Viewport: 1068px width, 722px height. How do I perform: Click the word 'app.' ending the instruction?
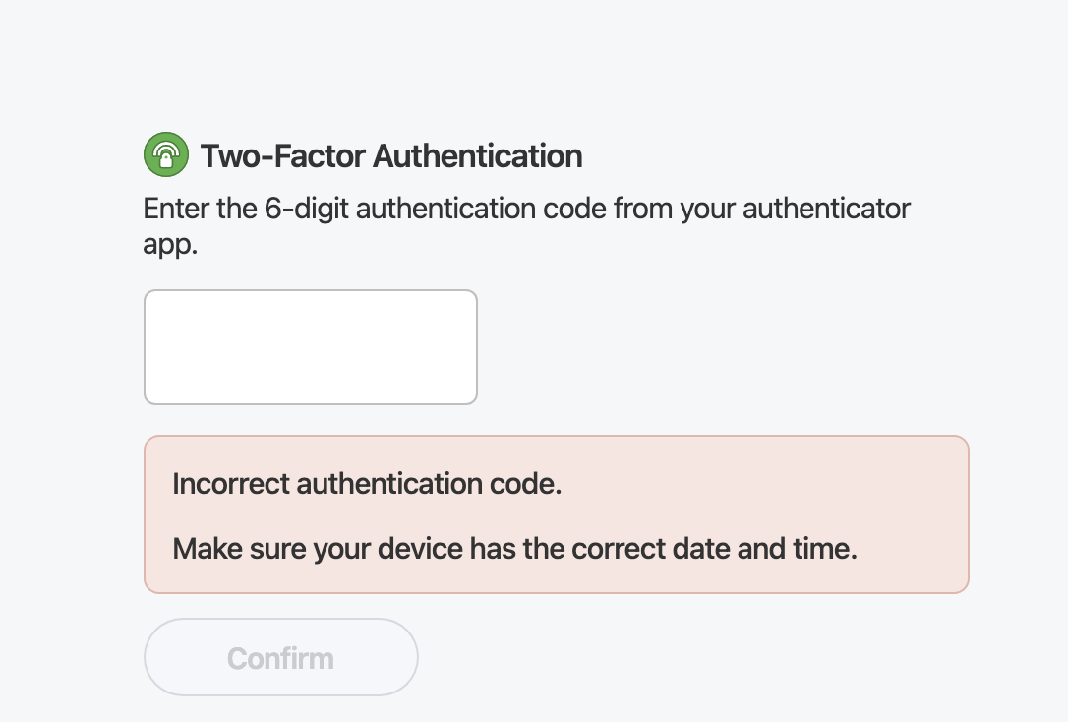[x=170, y=245]
